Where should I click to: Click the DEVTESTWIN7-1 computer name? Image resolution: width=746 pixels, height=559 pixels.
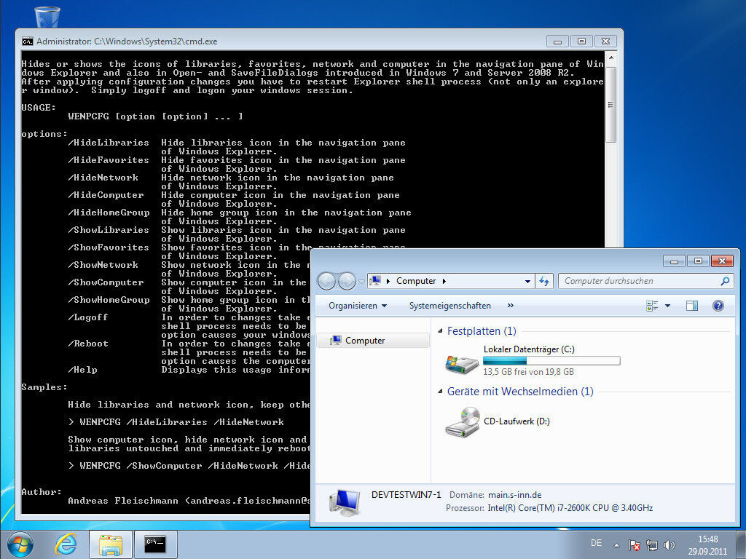(407, 495)
